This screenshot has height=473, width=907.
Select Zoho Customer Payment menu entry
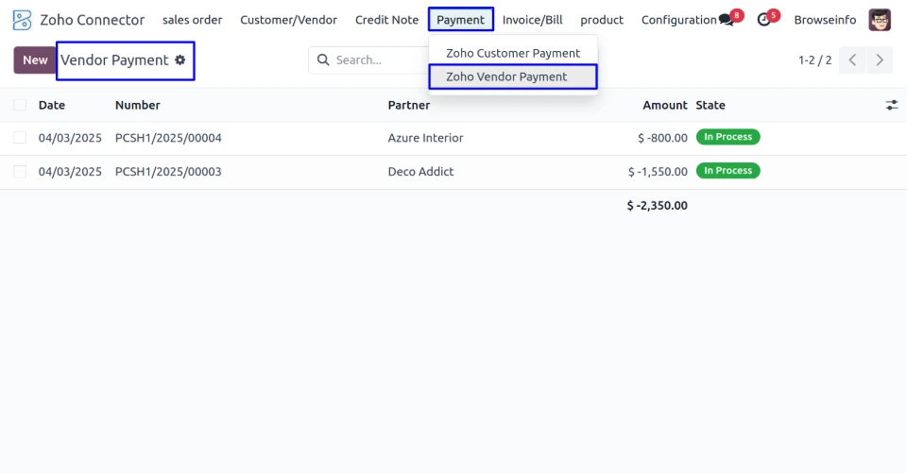[512, 54]
